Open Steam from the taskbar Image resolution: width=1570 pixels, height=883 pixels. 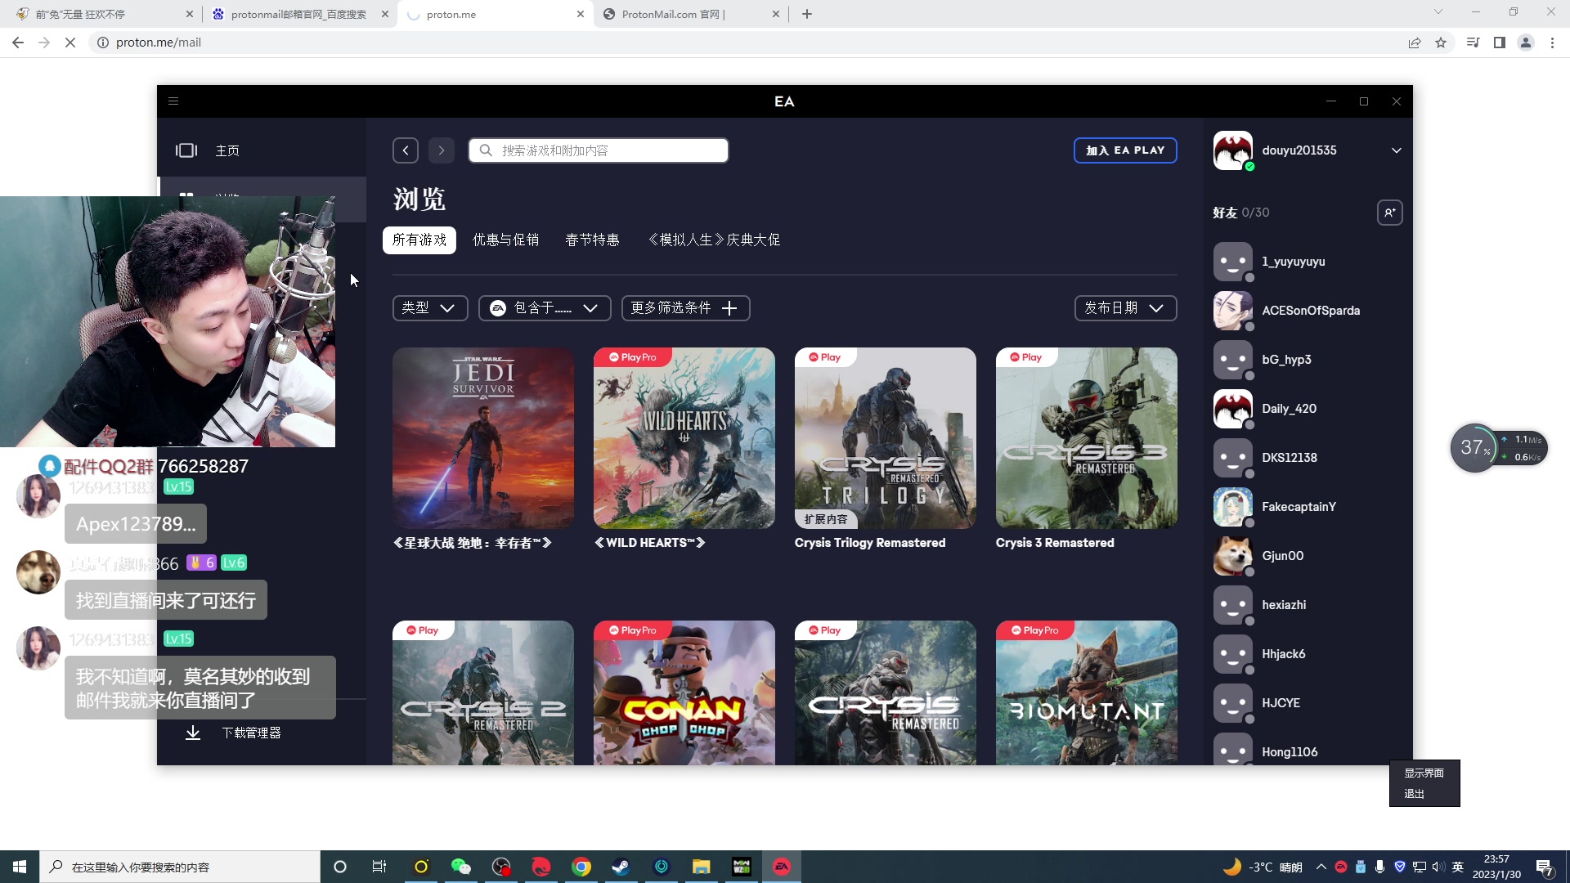click(x=621, y=867)
